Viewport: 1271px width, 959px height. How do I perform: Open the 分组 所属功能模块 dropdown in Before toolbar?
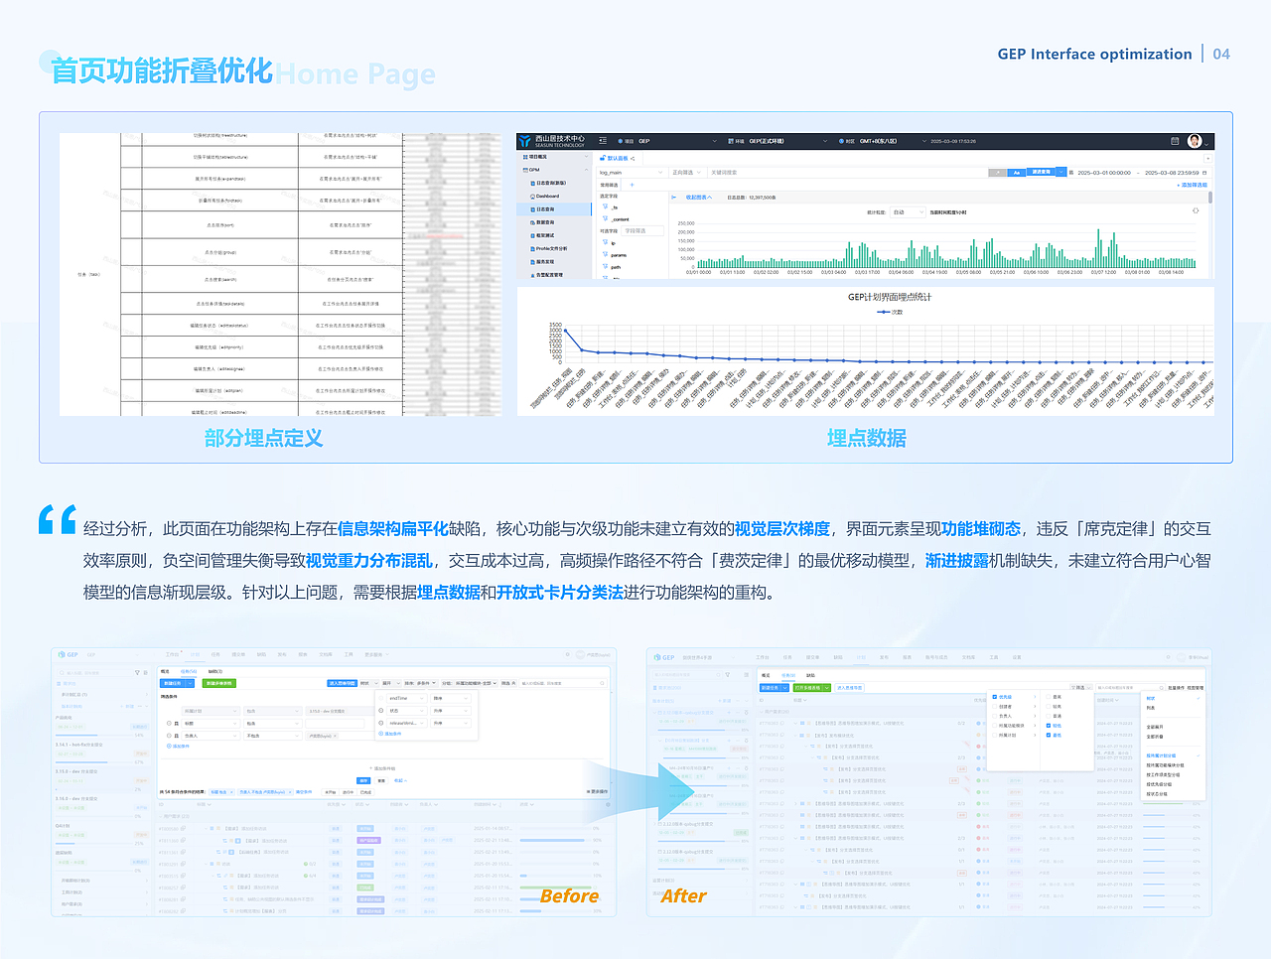click(470, 683)
